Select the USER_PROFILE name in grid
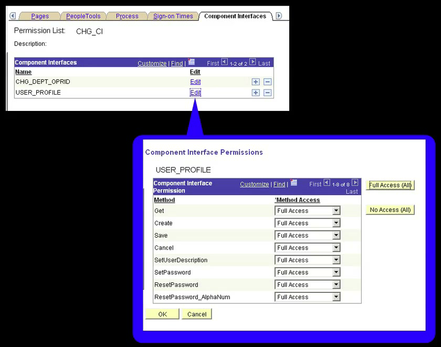Viewport: 441px width, 347px height. pyautogui.click(x=38, y=93)
